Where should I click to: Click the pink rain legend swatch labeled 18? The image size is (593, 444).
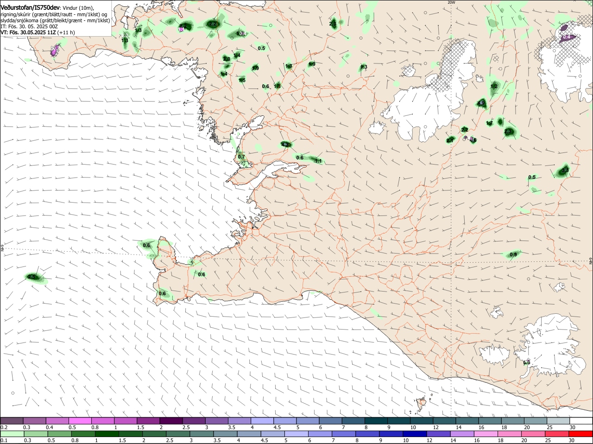point(510,434)
